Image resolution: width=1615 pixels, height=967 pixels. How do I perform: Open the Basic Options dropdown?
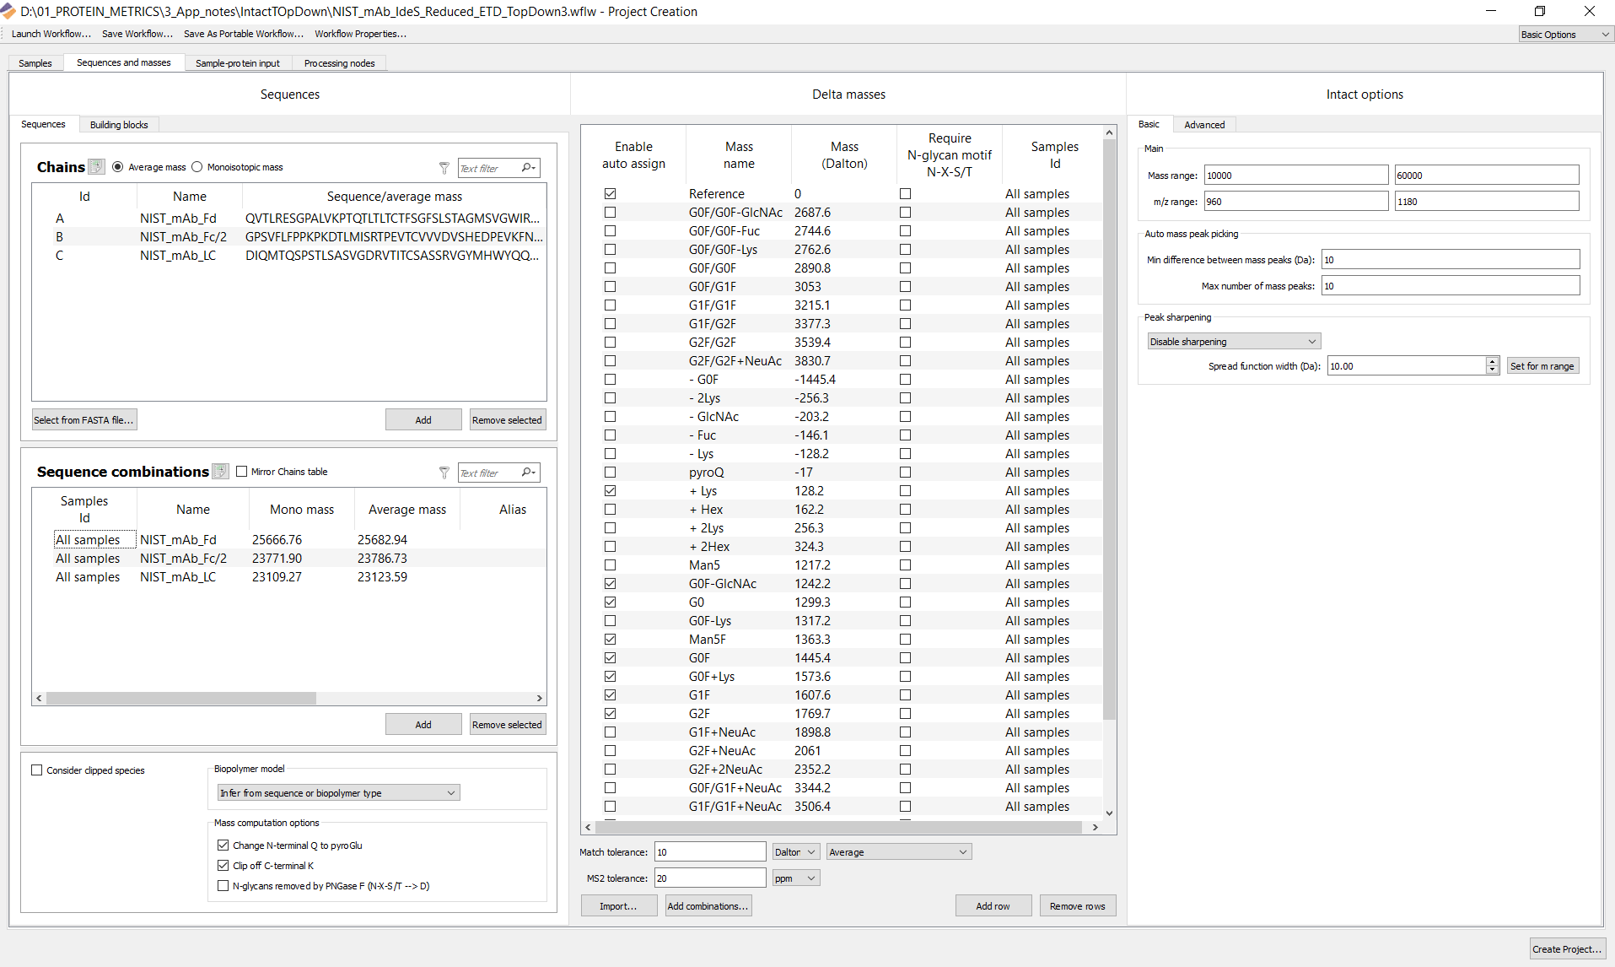pos(1565,34)
